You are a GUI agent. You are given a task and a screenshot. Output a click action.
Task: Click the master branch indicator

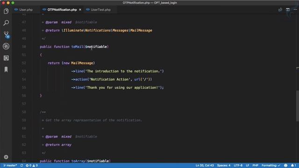point(10,165)
